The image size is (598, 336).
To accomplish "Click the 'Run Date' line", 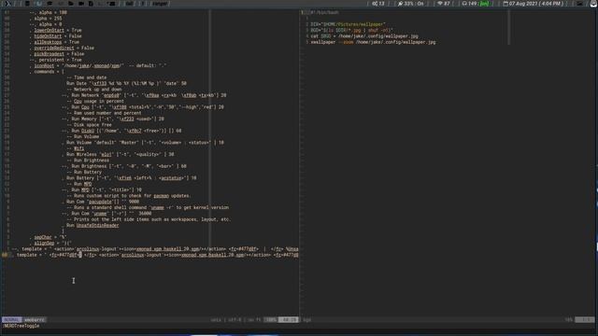I will click(x=127, y=83).
